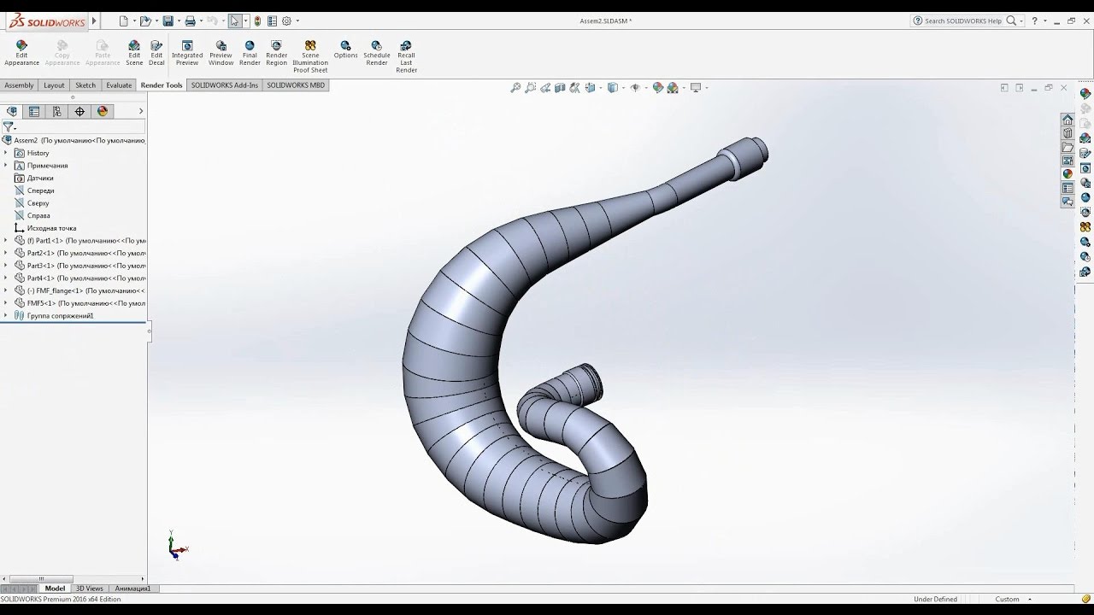Click the Search SOLIDWORKS Help field
1094x615 pixels.
point(962,20)
